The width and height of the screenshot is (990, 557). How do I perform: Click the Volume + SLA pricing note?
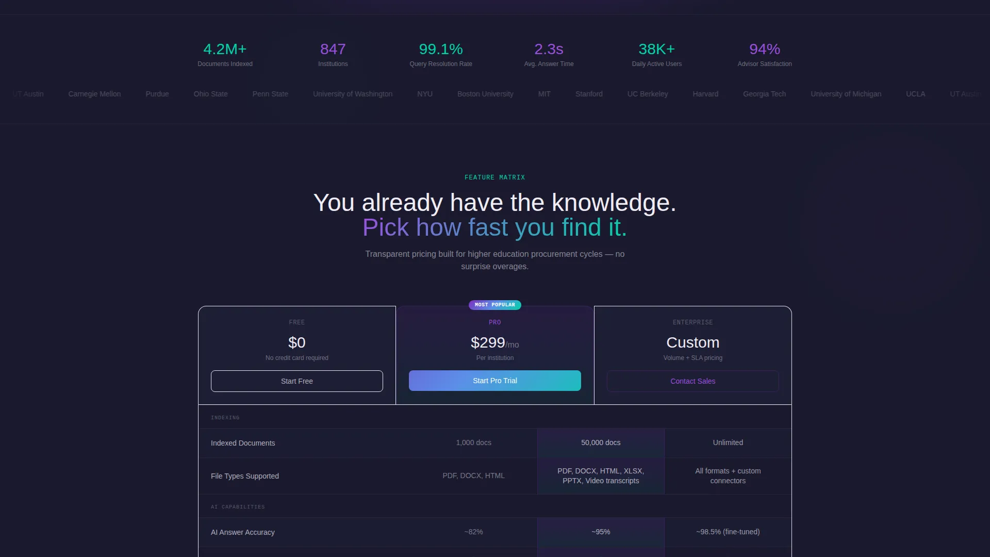coord(692,358)
